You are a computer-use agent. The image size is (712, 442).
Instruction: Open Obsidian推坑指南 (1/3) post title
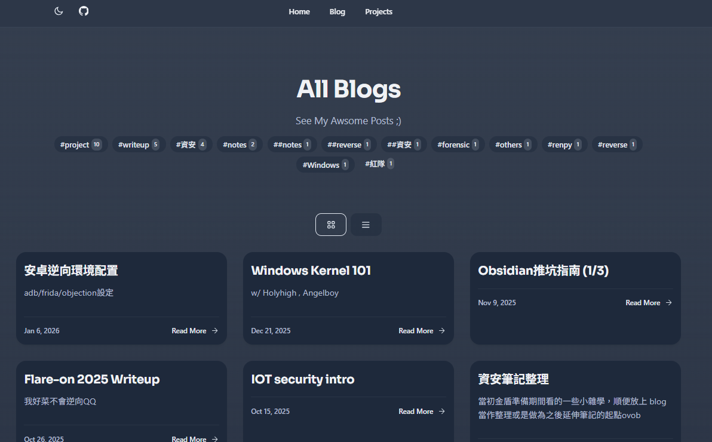click(543, 271)
